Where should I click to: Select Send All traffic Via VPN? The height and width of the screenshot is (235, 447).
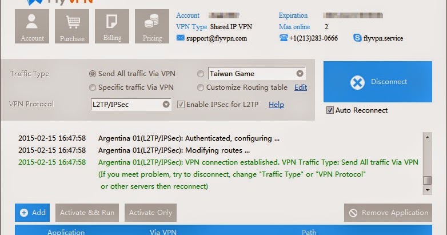(93, 74)
